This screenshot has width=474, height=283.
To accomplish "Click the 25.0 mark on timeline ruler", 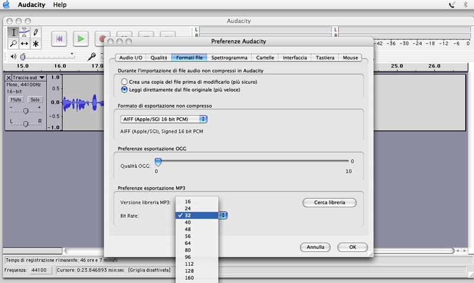I will 397,66.
